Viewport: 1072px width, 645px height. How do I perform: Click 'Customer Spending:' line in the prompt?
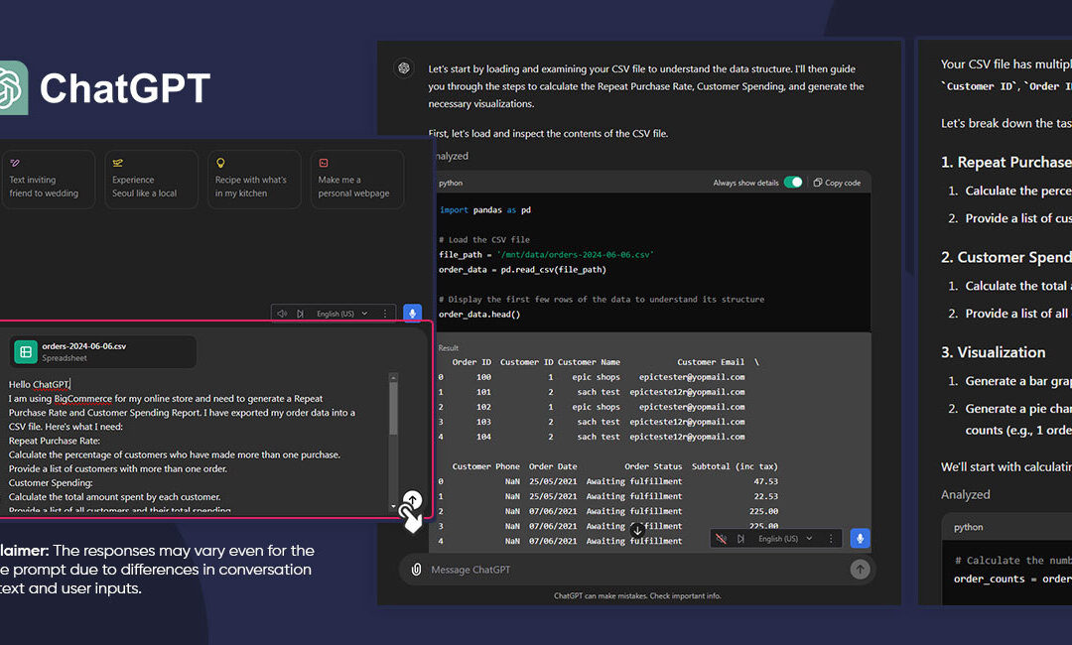coord(50,483)
